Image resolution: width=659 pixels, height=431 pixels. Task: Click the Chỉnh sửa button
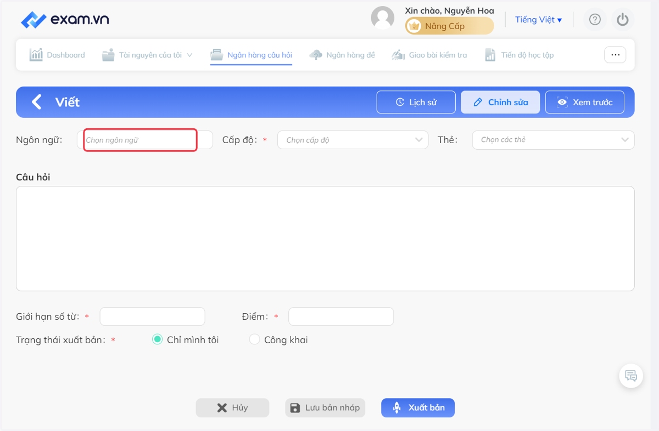(x=500, y=102)
